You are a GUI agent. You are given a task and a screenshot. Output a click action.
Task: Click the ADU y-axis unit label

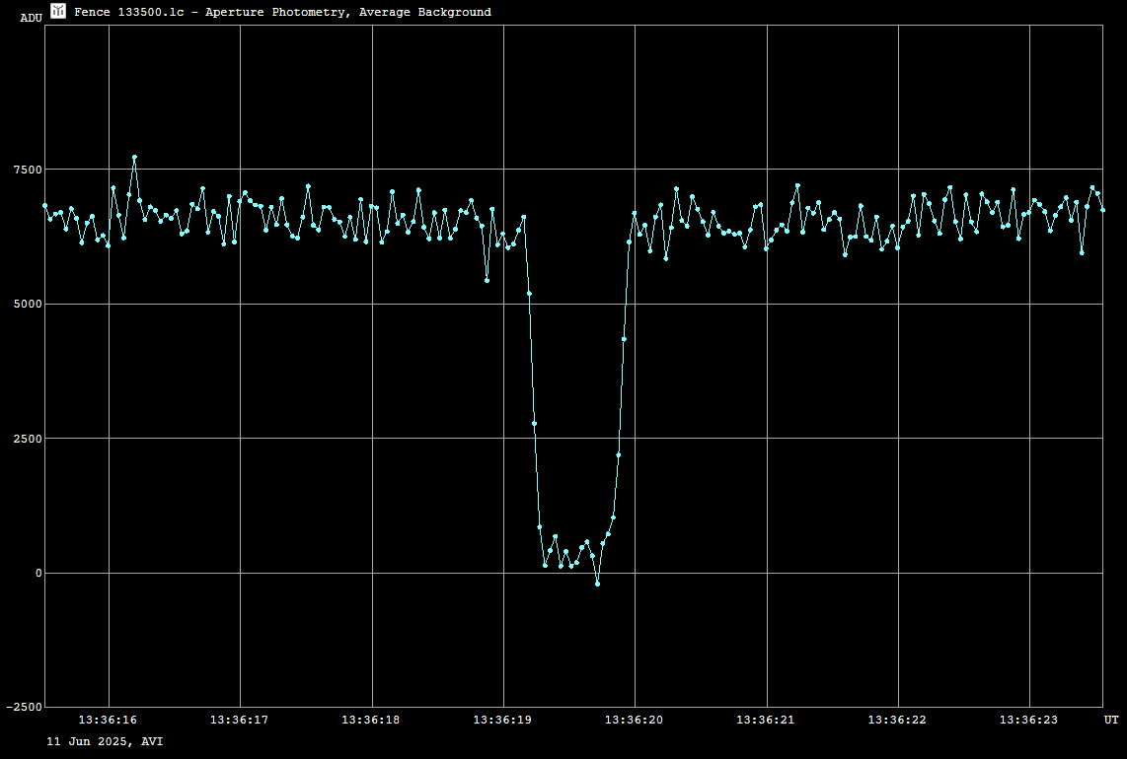[x=32, y=18]
